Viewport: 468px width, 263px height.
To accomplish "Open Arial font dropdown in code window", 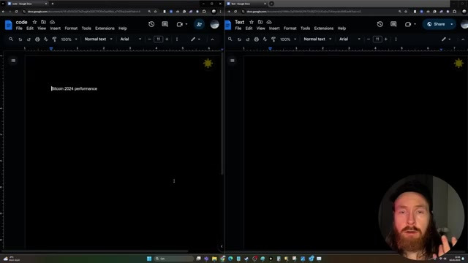I will pos(130,39).
